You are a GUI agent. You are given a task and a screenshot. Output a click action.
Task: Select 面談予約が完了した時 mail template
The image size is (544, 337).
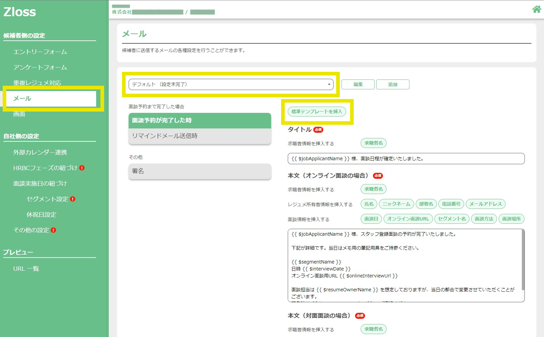click(x=200, y=120)
